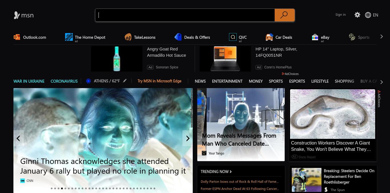The image size is (390, 193).
Task: Click The Spun source icon
Action: tap(326, 190)
